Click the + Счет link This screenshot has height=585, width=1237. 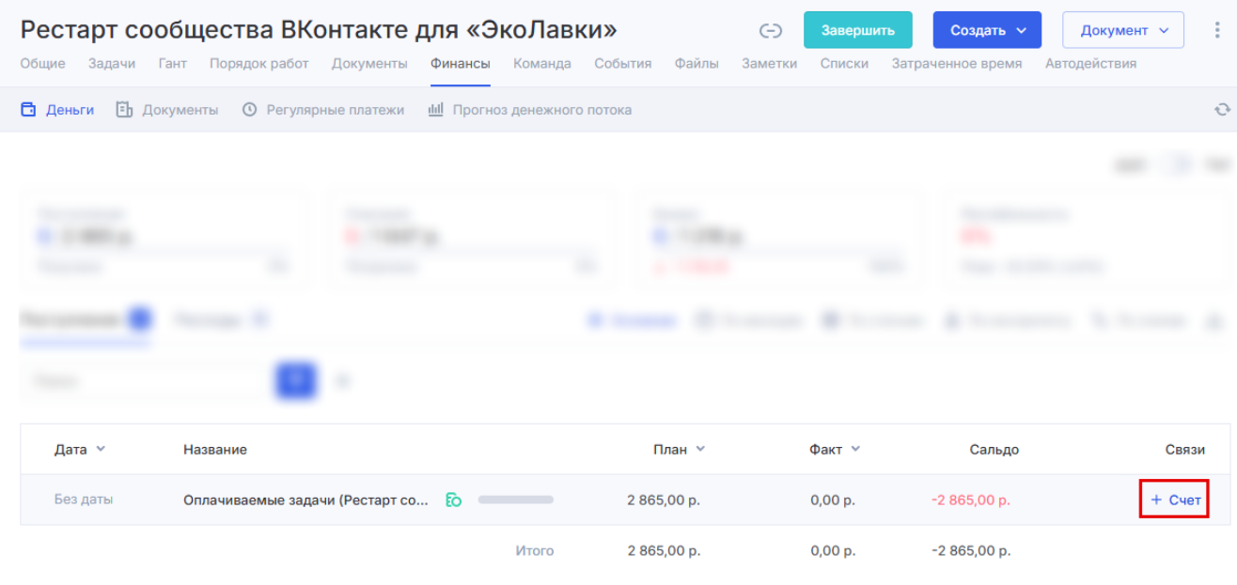[x=1175, y=500]
